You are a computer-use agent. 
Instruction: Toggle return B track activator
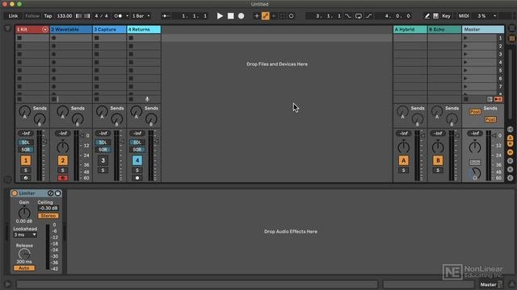click(x=438, y=160)
